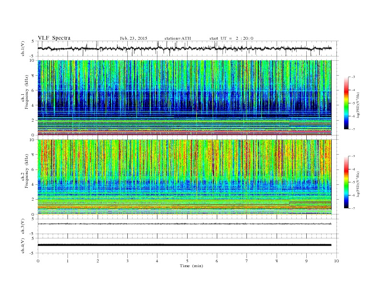
Task: Click the "6" kHz tick on ch.1 frequency axis
Action: 34,90
